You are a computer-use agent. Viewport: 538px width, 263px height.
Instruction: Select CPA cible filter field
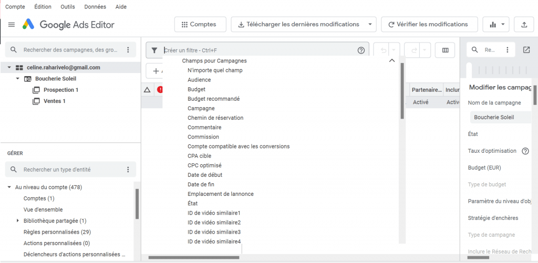tap(199, 156)
